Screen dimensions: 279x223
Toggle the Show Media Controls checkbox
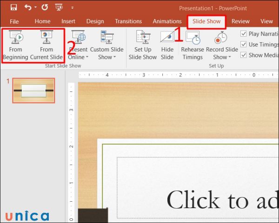(x=244, y=55)
